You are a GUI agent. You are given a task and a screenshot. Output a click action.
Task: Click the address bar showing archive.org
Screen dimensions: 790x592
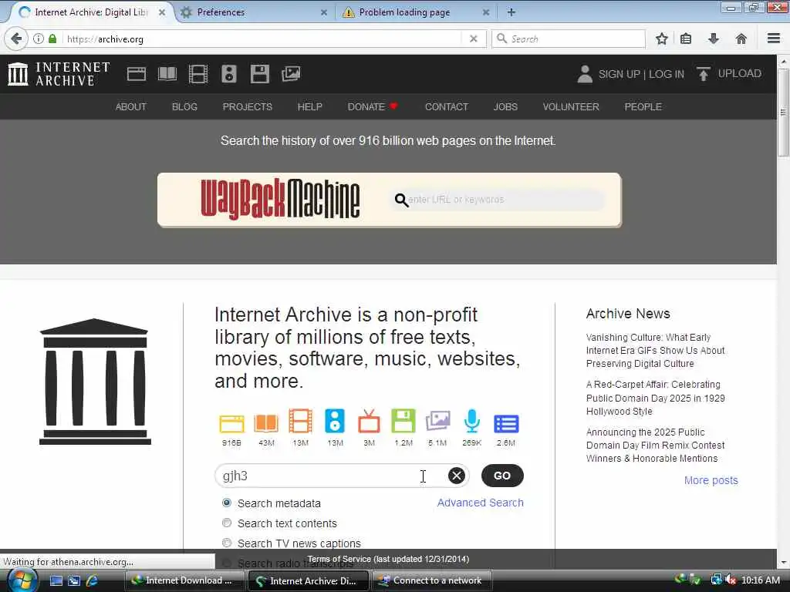click(262, 39)
